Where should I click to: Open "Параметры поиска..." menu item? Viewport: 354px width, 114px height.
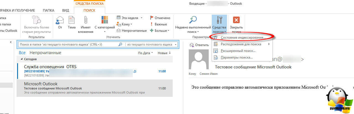point(242,57)
